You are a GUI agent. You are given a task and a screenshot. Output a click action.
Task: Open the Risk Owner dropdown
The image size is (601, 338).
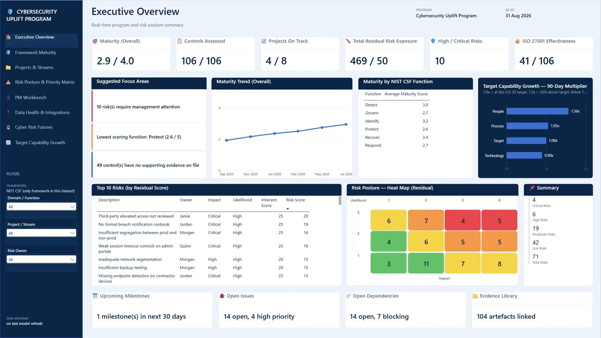pyautogui.click(x=41, y=260)
